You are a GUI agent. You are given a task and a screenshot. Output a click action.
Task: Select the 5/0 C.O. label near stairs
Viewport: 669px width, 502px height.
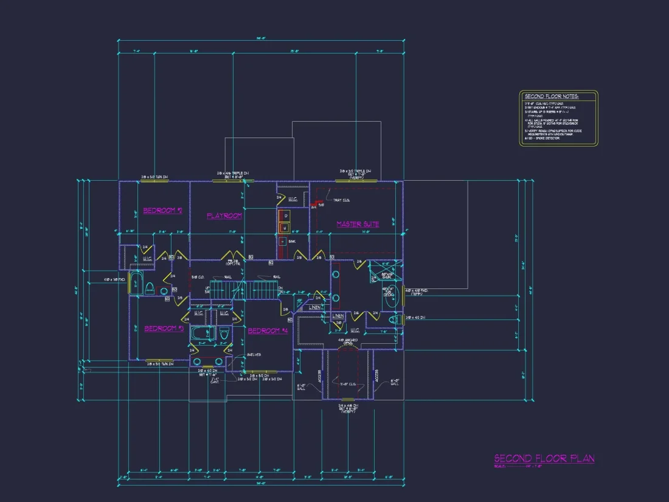click(197, 277)
